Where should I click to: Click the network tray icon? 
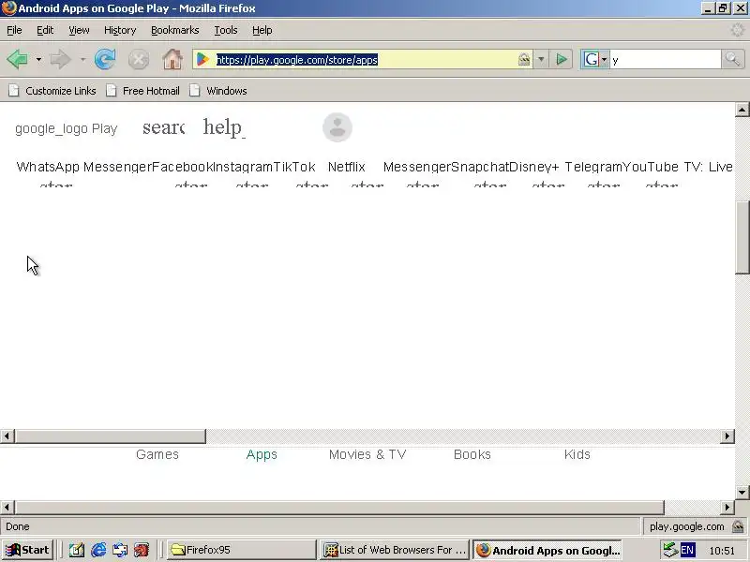pos(670,550)
